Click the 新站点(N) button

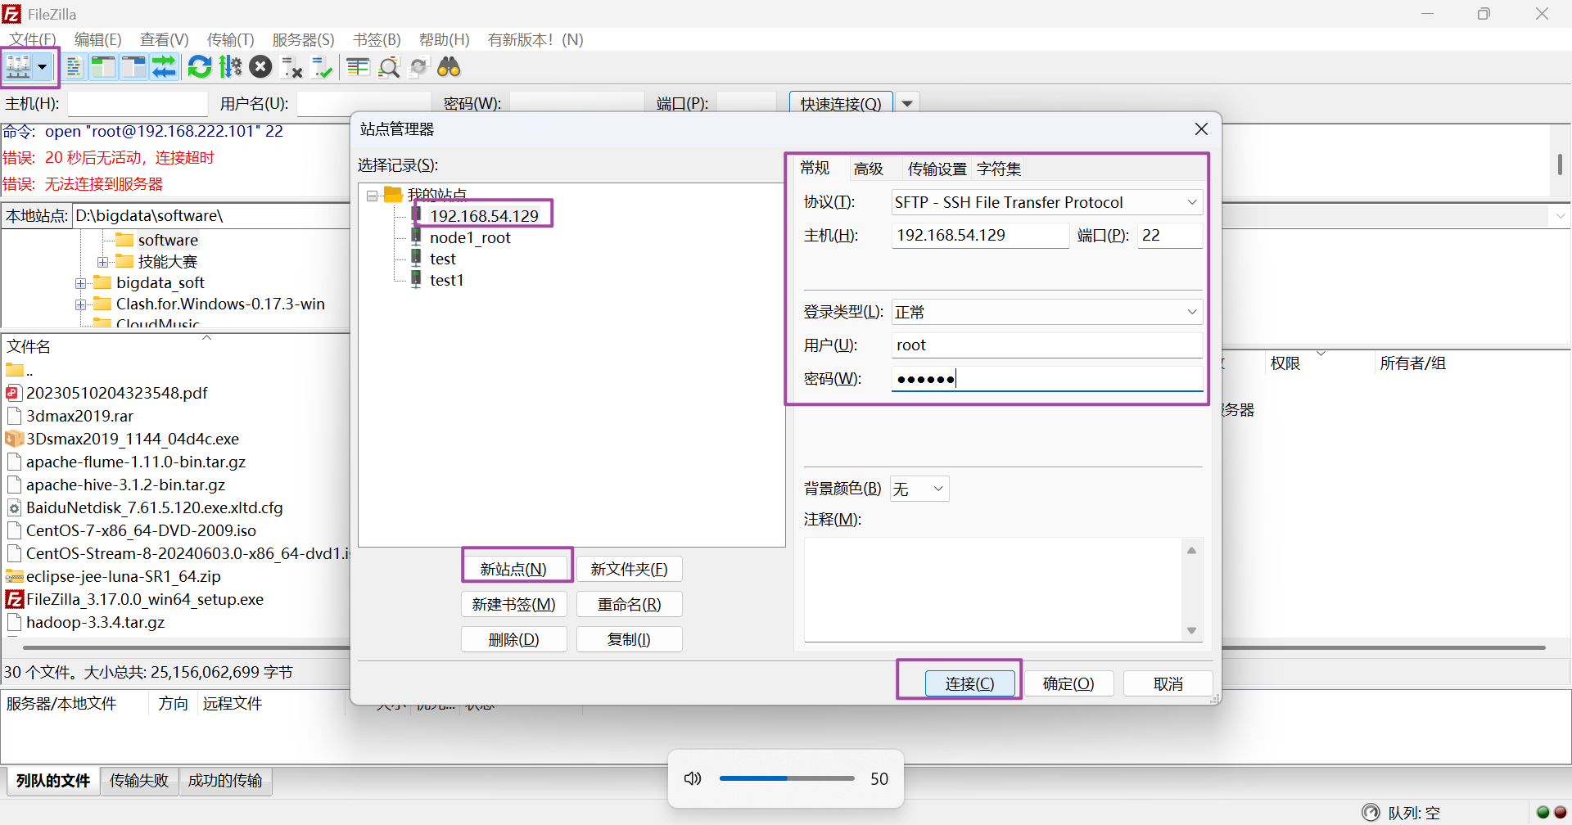pyautogui.click(x=514, y=569)
